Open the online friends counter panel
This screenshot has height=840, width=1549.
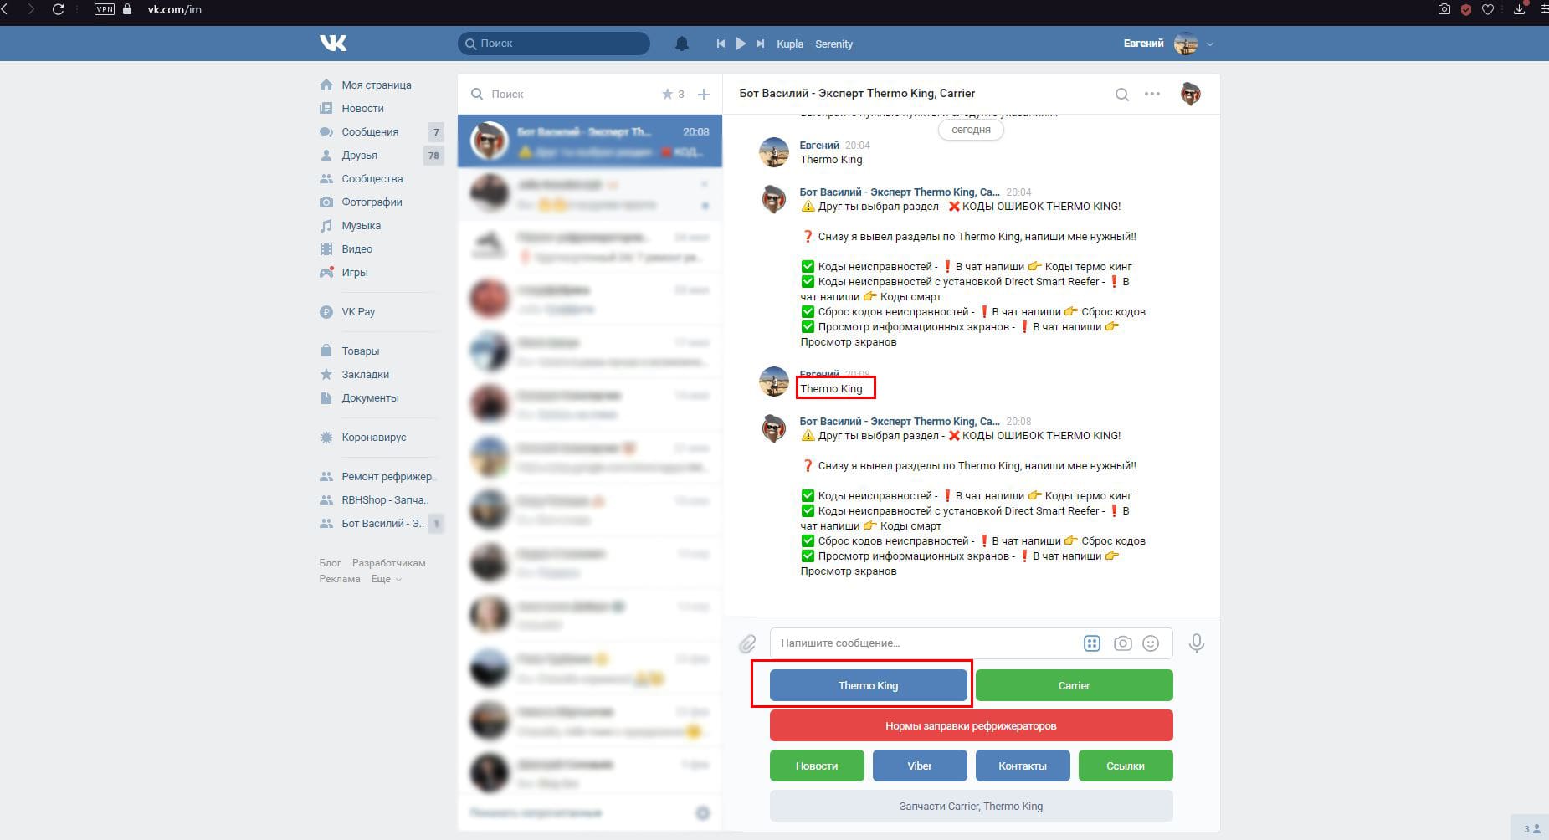pos(1531,828)
